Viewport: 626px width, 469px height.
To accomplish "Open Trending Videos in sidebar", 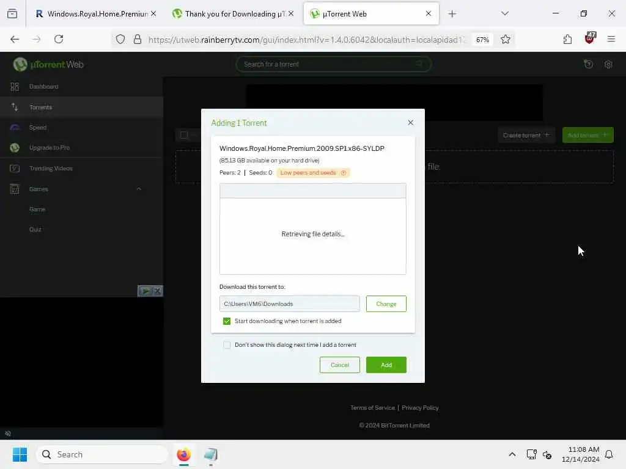I will [x=51, y=169].
